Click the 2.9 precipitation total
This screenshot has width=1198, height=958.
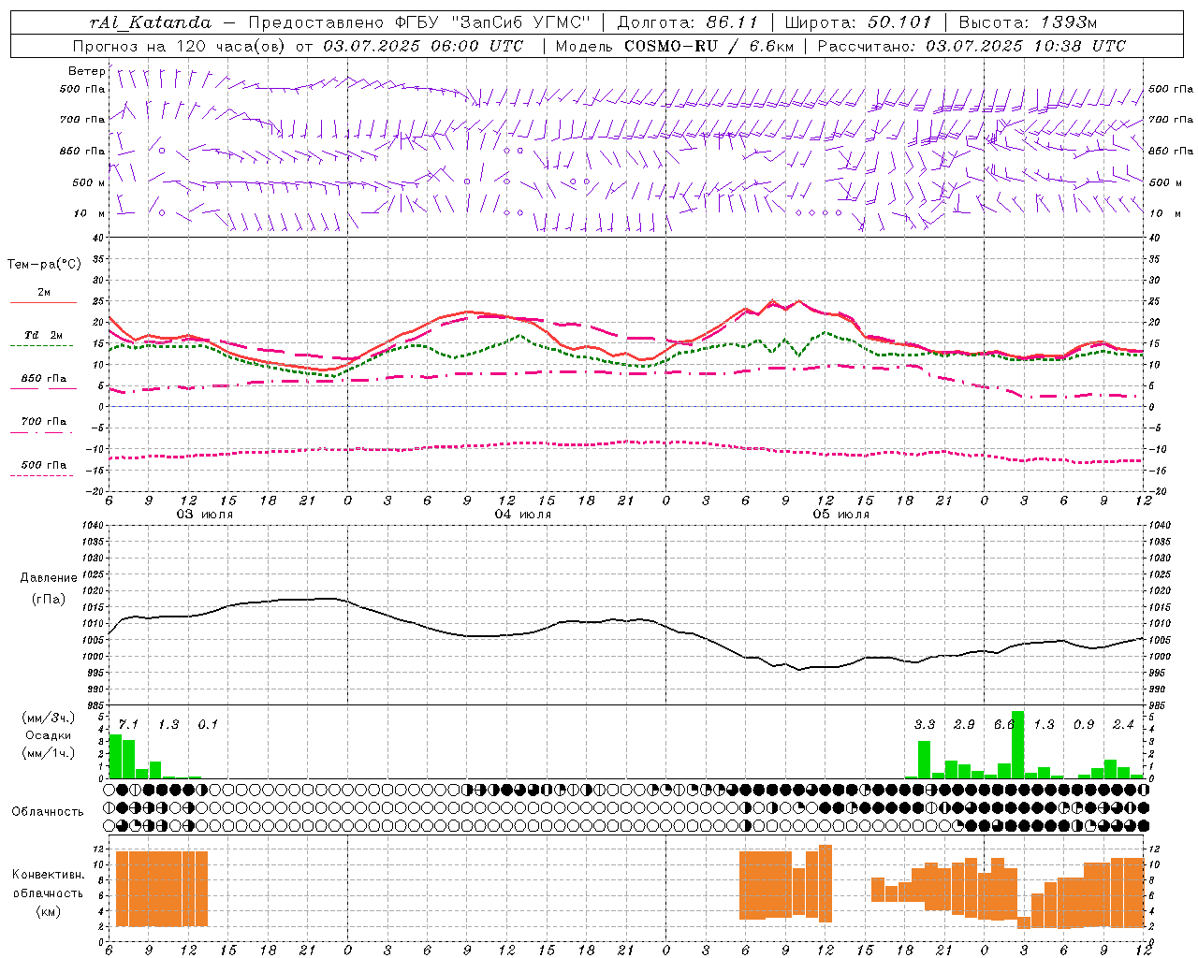(x=964, y=725)
